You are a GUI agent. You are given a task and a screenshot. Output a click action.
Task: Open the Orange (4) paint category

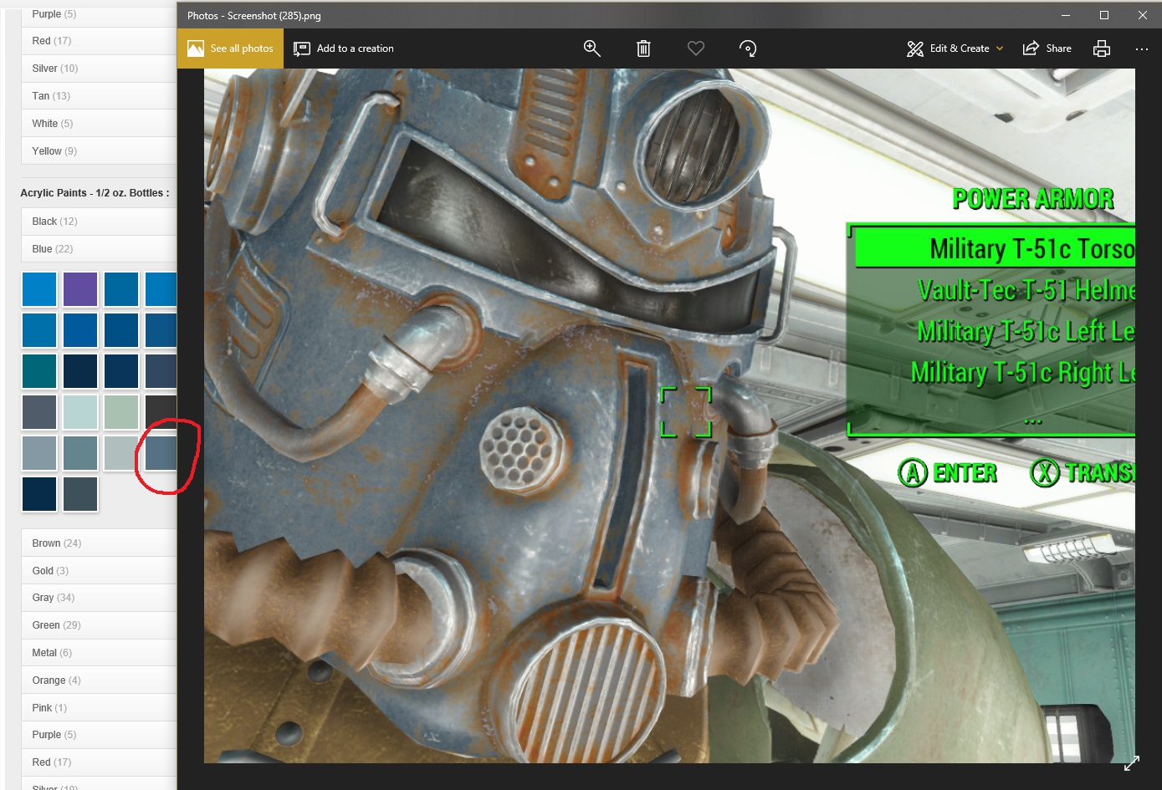[x=99, y=680]
